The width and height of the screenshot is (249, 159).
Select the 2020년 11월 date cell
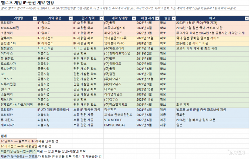[x=148, y=38]
